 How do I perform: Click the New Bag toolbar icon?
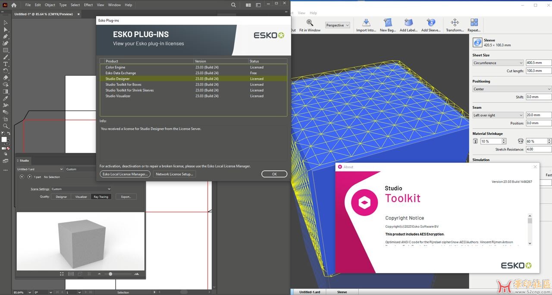[x=387, y=22]
